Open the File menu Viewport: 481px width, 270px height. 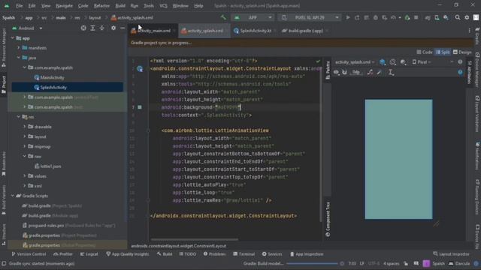(x=19, y=6)
